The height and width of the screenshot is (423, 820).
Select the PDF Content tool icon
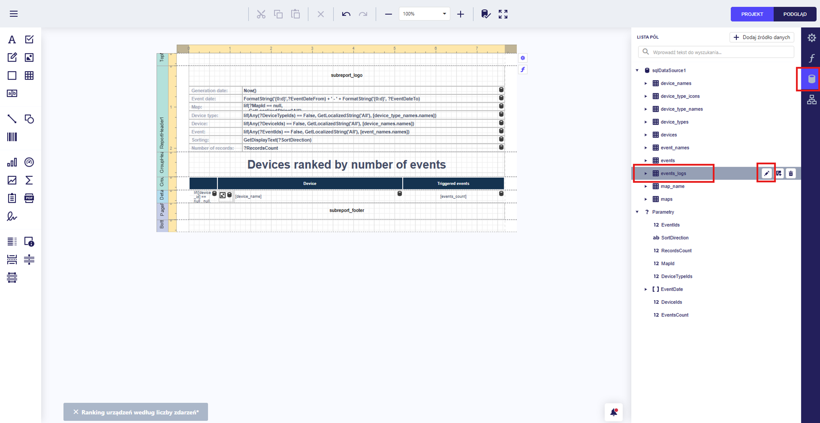click(x=29, y=198)
